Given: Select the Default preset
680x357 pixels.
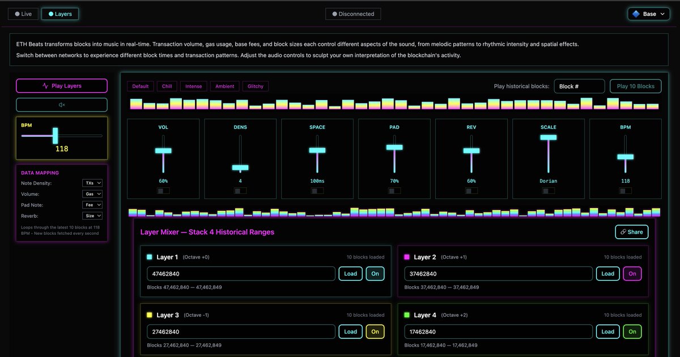Looking at the screenshot, I should pyautogui.click(x=141, y=86).
